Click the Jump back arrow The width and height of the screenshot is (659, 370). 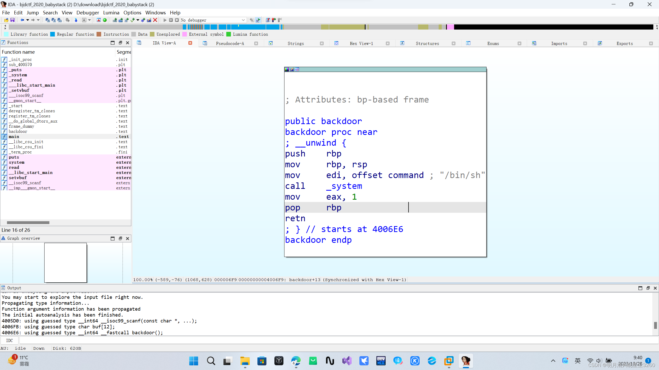22,20
